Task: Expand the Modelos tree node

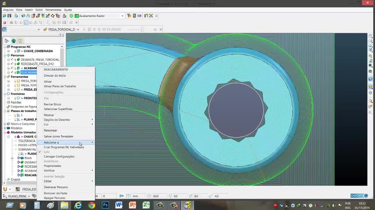Action: (x=5, y=128)
